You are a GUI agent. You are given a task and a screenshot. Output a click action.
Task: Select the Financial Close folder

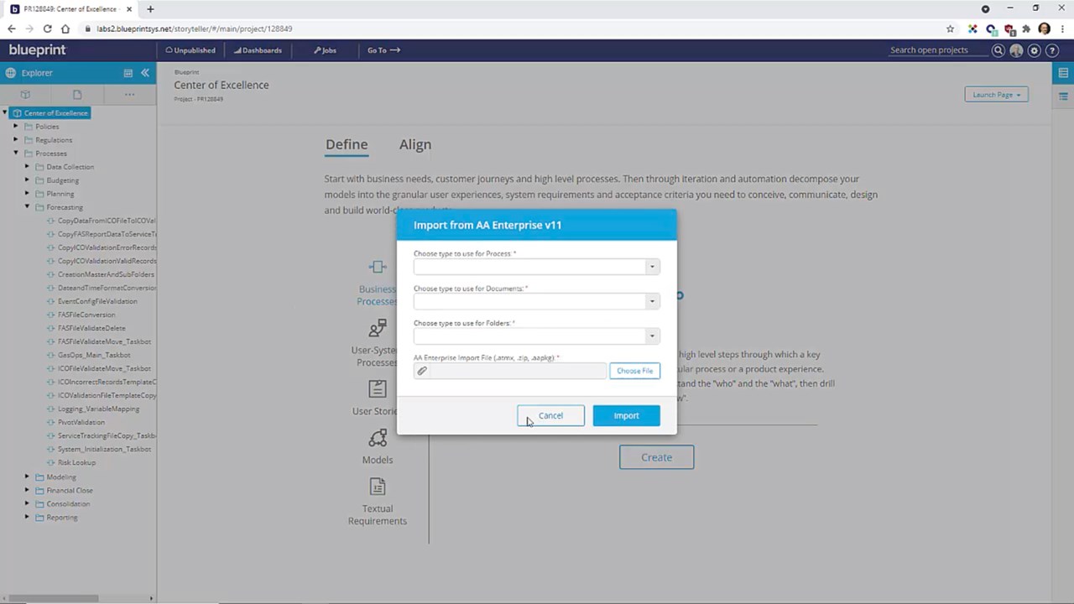[x=70, y=490]
